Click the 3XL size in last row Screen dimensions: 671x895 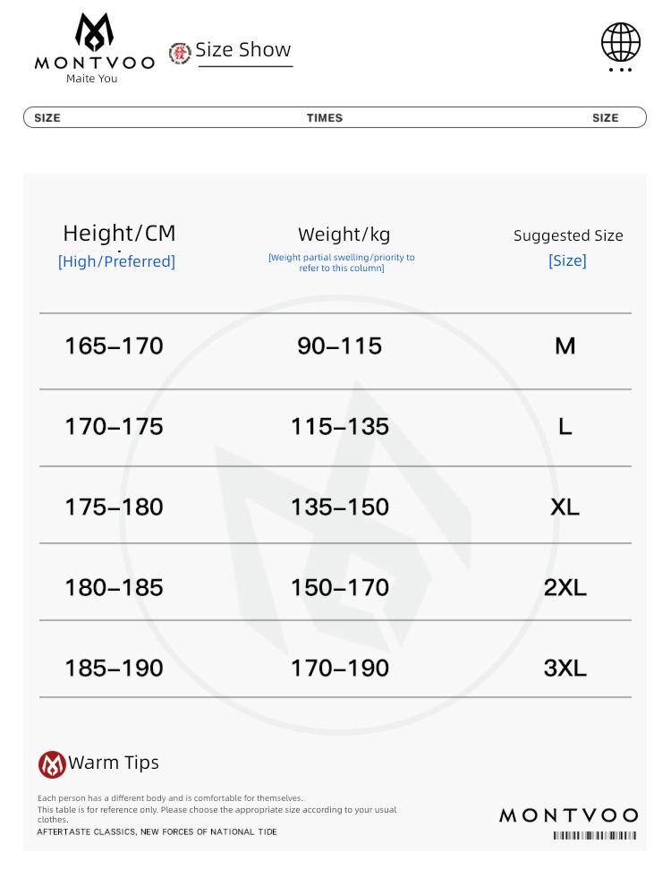coord(565,668)
